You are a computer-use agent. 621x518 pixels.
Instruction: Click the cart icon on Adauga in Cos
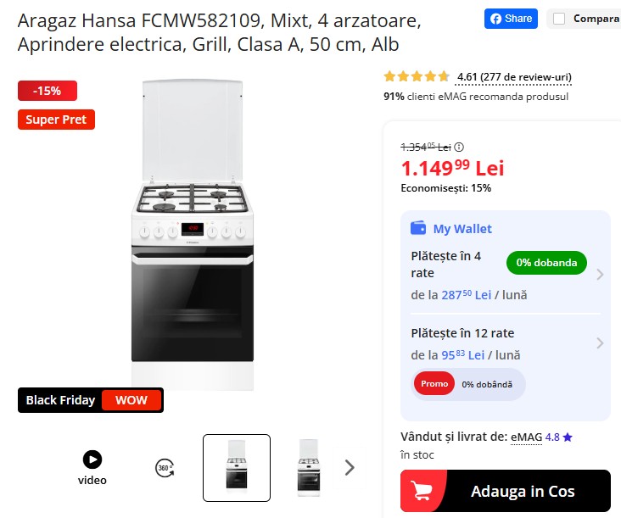422,491
